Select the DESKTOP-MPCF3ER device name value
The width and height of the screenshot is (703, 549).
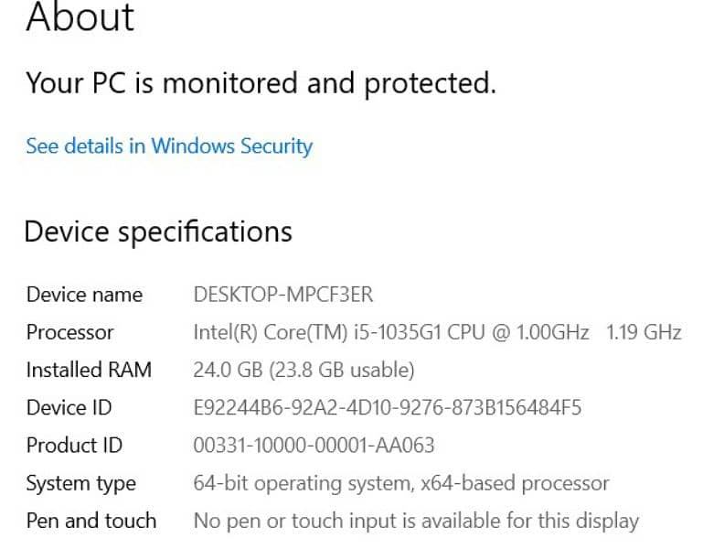pyautogui.click(x=283, y=295)
